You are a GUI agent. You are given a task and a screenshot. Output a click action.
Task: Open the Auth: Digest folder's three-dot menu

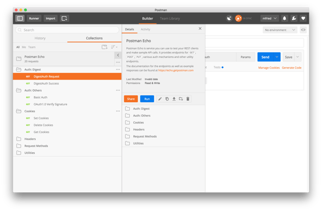click(x=118, y=69)
